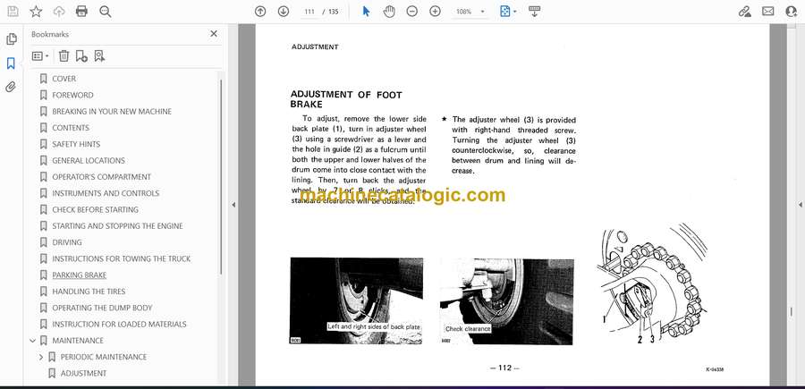The image size is (805, 389).
Task: Click the Zoom in plus icon
Action: [436, 12]
